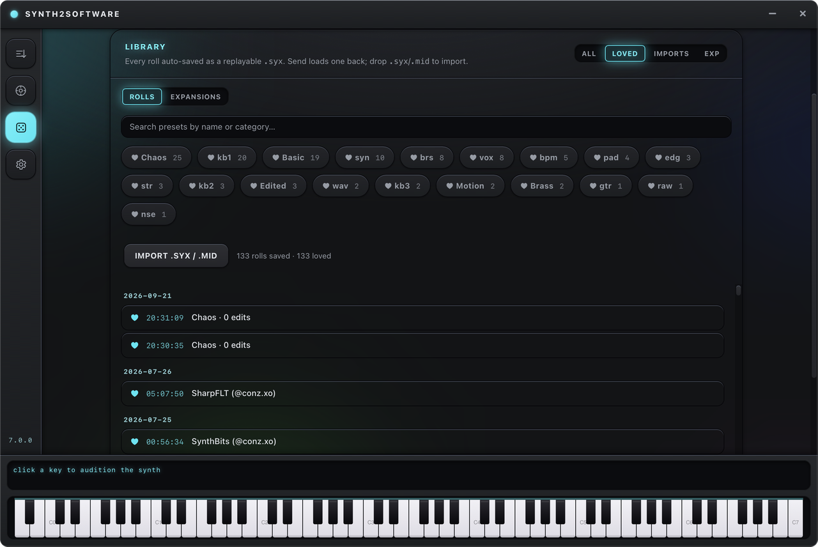Open the gear settings sidebar icon
Image resolution: width=818 pixels, height=547 pixels.
[21, 165]
